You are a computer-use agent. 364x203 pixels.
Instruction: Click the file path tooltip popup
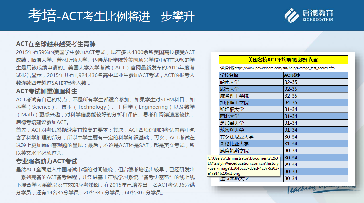(x=243, y=166)
